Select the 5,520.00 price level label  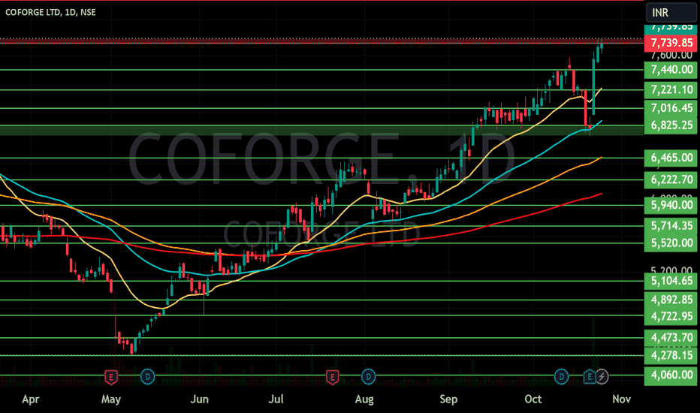click(671, 243)
